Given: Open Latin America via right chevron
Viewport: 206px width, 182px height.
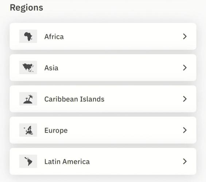Looking at the screenshot, I should tap(185, 161).
